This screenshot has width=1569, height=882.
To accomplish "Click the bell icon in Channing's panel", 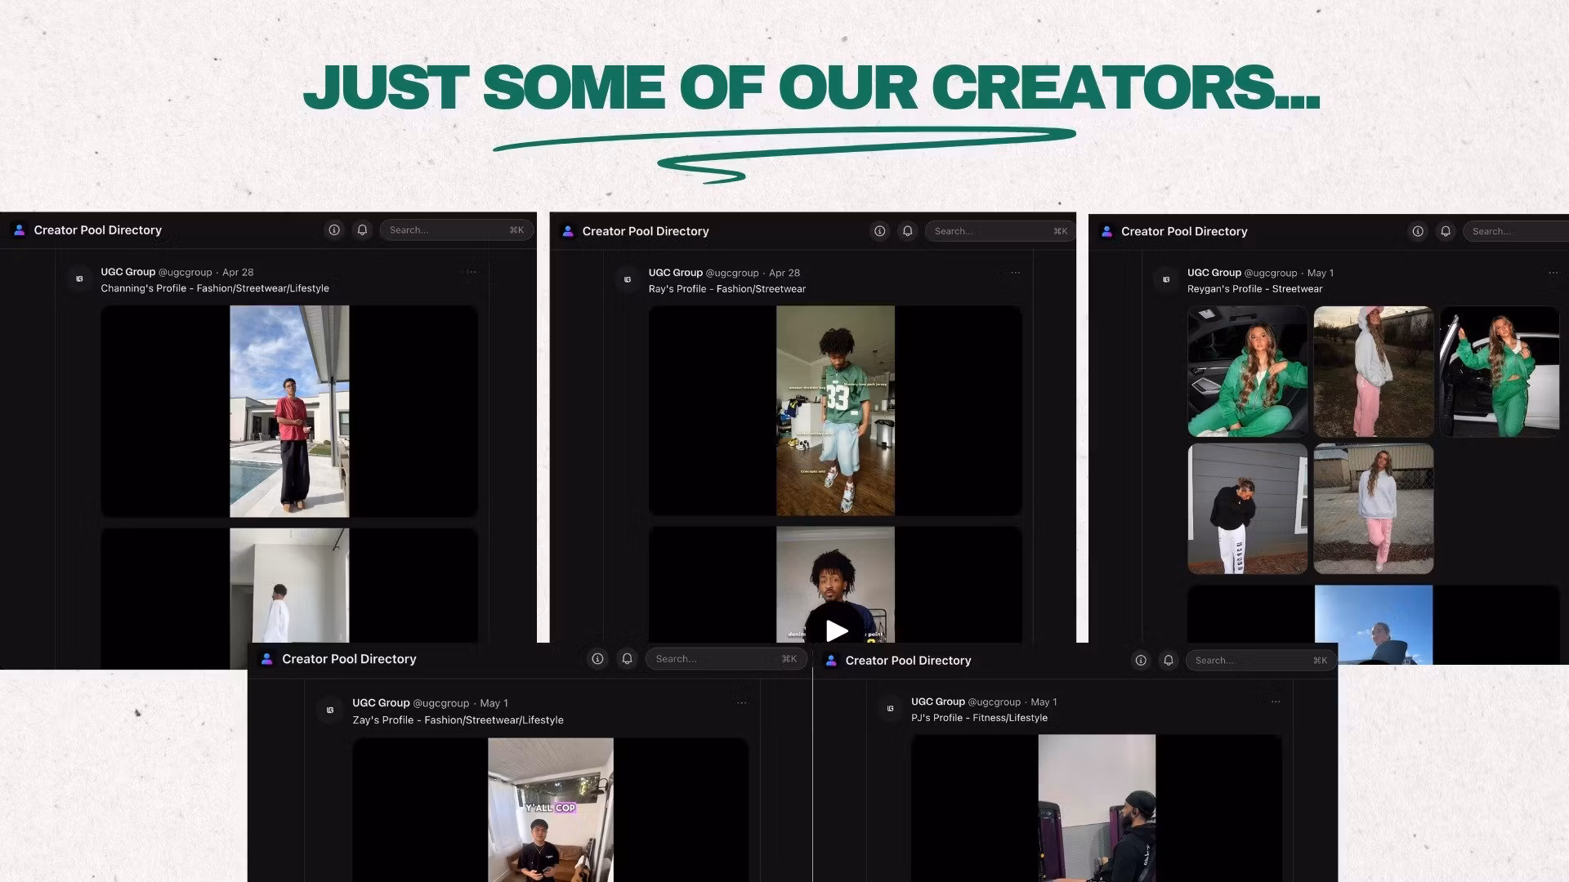I will point(362,230).
